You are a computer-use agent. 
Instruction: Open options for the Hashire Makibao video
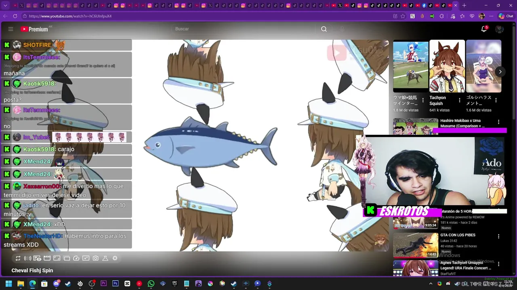click(498, 122)
